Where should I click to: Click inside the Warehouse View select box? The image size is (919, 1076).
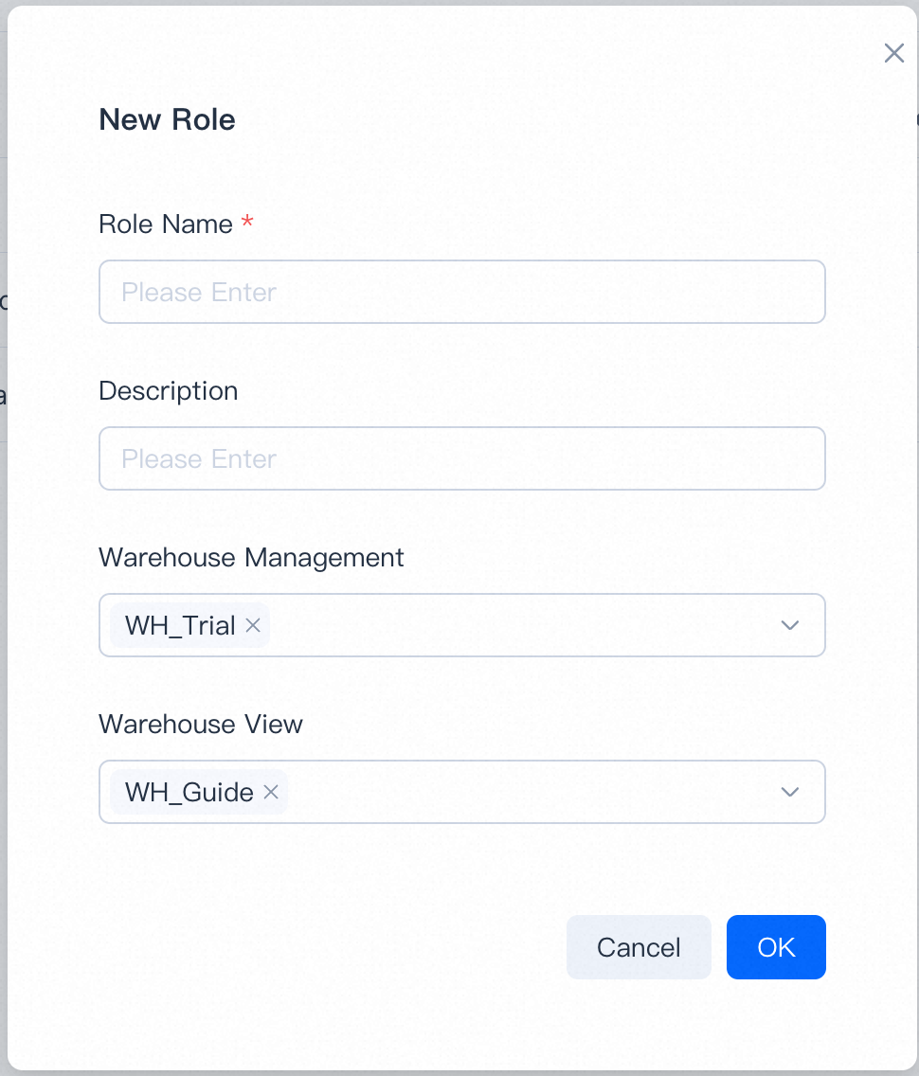tap(531, 792)
